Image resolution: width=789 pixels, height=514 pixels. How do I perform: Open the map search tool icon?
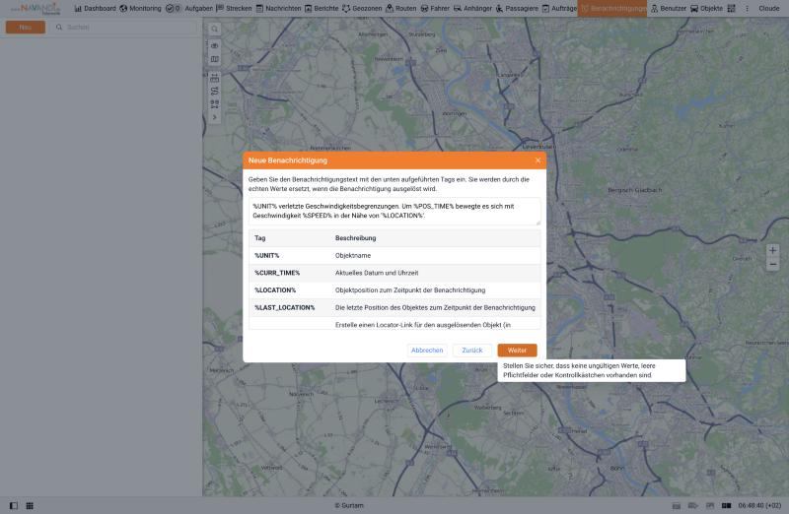coord(214,30)
